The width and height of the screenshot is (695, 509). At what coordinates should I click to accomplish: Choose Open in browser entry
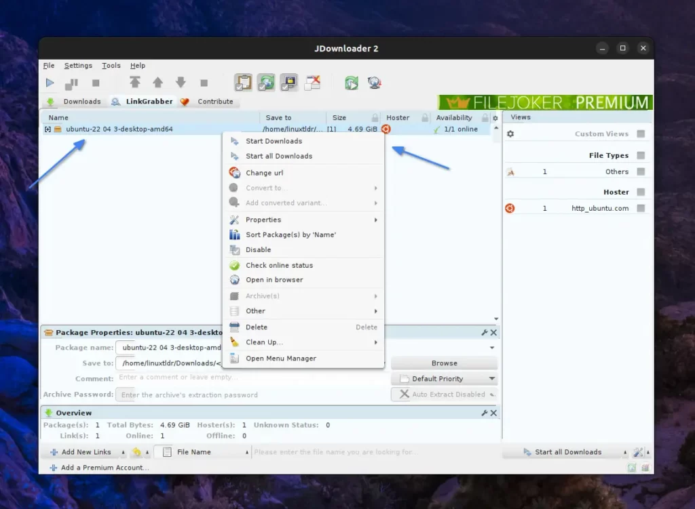[x=303, y=280]
